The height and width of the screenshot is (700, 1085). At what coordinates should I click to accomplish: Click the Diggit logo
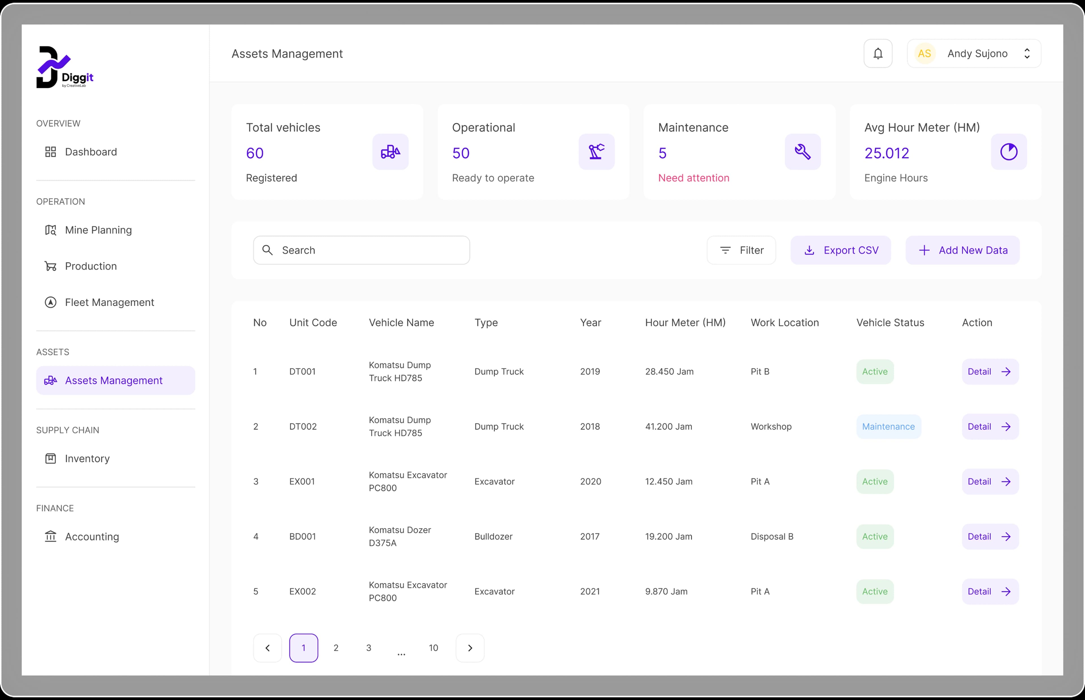pos(65,67)
